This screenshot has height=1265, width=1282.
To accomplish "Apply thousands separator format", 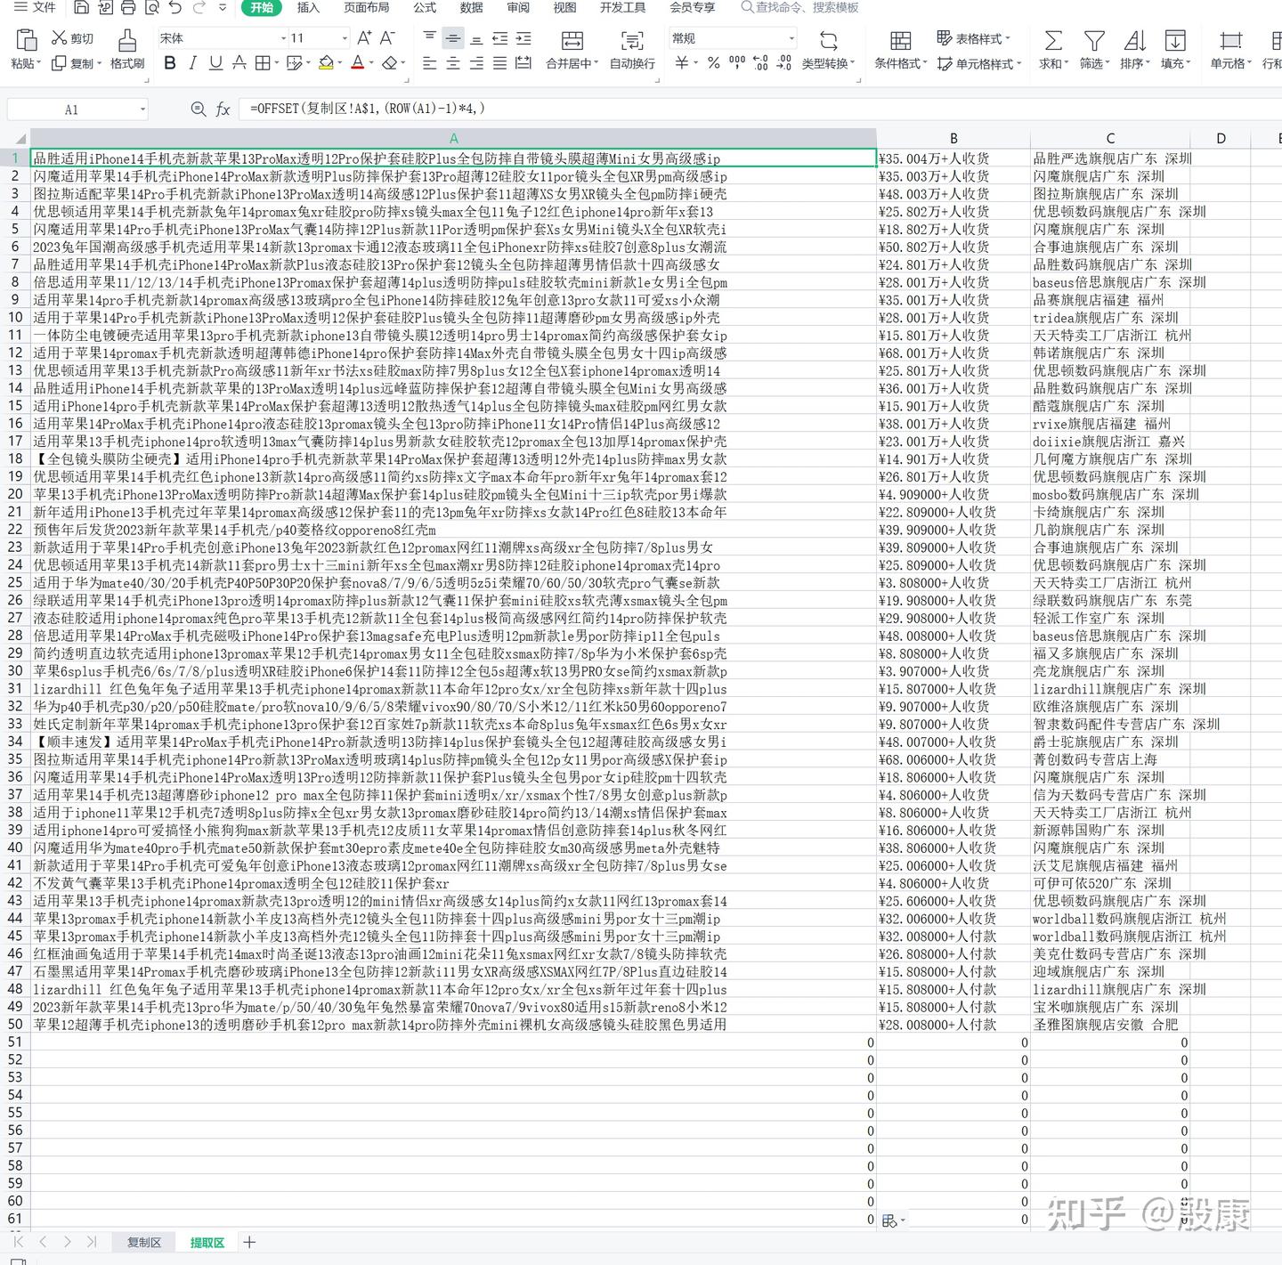I will click(x=737, y=63).
